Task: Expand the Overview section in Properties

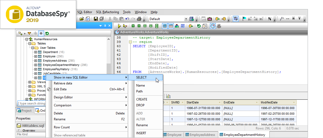Action: click(19, 130)
